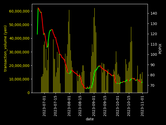The height and width of the screenshot is (125, 166).
Task: Click the 0 label on left axis
Action: (x=29, y=93)
